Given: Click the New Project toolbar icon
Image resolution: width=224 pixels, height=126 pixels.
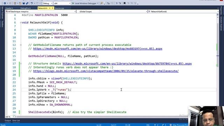Looking at the screenshot, I should (x=15, y=3).
